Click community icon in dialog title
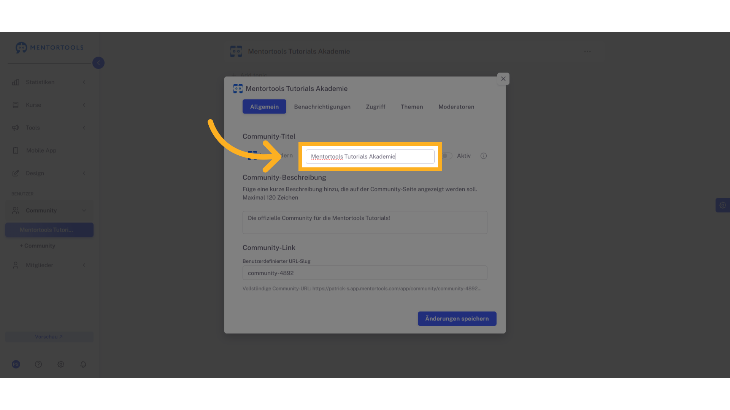 click(x=238, y=89)
